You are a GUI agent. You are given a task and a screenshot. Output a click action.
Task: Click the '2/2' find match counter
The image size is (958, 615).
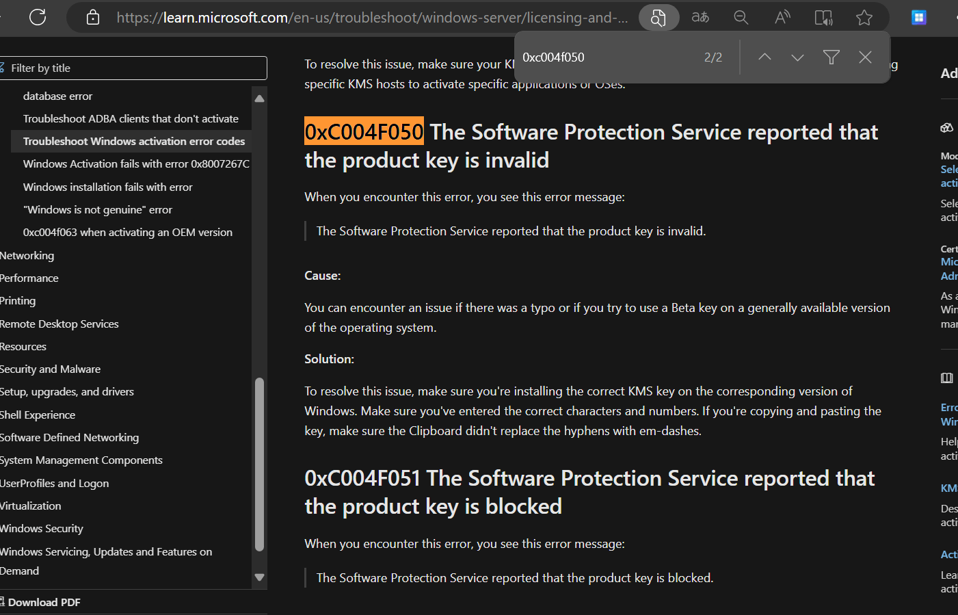coord(713,57)
